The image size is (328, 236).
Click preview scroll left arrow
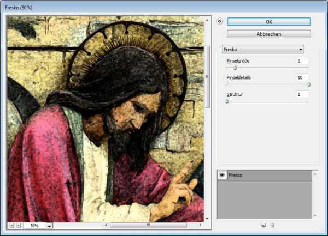click(106, 225)
